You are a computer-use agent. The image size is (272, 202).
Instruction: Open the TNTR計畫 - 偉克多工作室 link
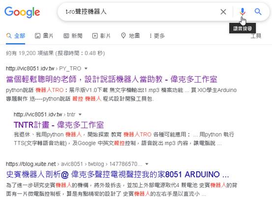pyautogui.click(x=58, y=125)
